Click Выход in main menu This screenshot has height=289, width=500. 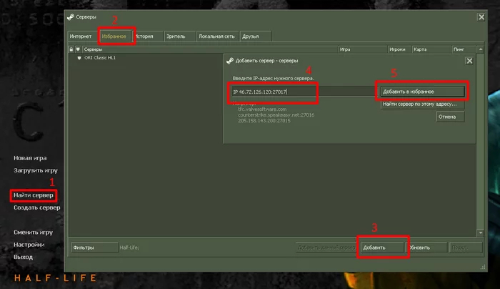pos(24,257)
